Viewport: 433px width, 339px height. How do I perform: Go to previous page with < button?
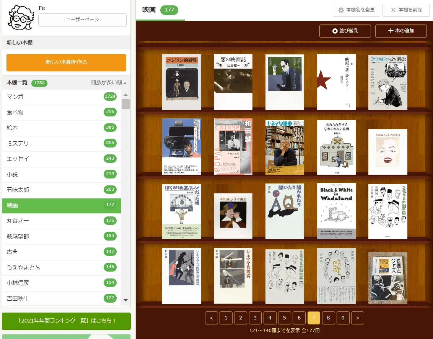tap(212, 318)
